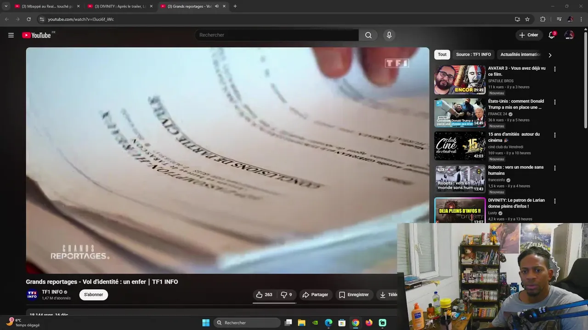The height and width of the screenshot is (330, 588).
Task: Open the Windows Start menu
Action: 206,323
